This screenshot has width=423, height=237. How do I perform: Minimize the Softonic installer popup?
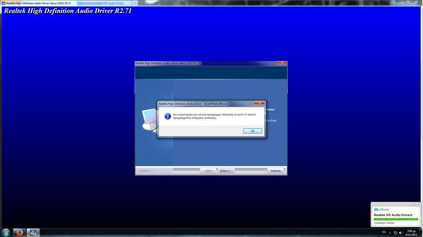pyautogui.click(x=413, y=204)
